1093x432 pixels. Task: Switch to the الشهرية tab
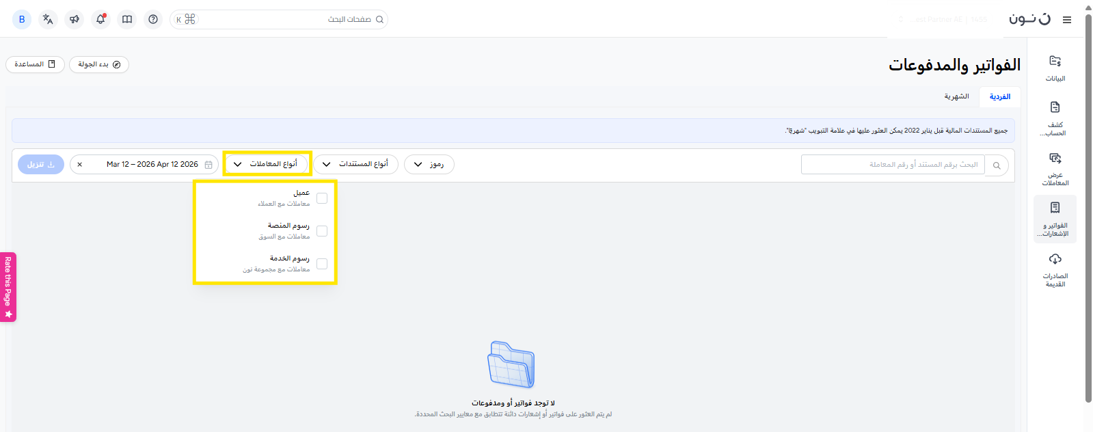click(x=956, y=96)
